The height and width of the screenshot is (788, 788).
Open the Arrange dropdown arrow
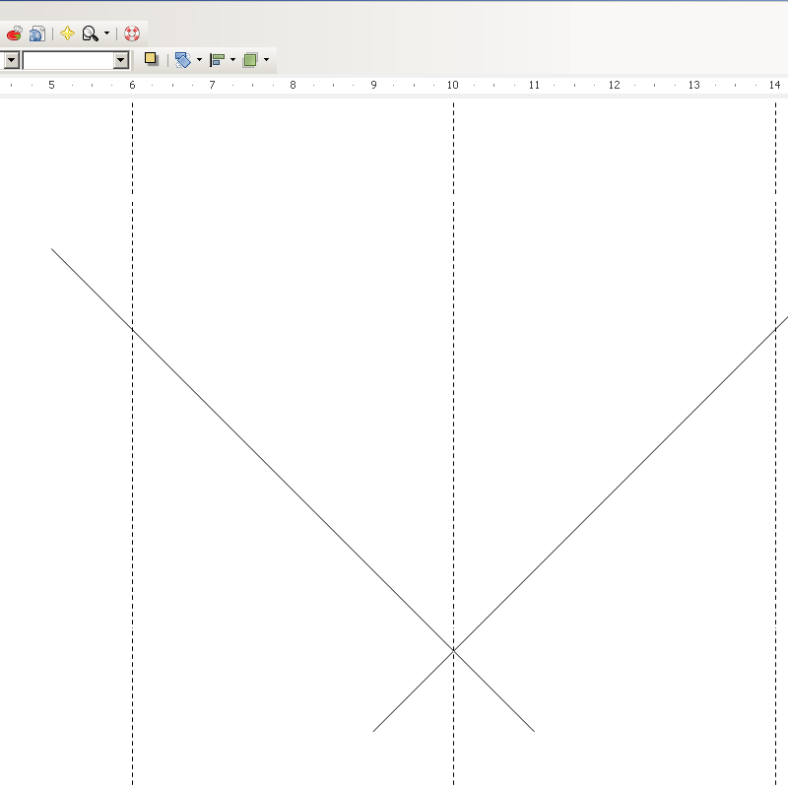point(266,60)
